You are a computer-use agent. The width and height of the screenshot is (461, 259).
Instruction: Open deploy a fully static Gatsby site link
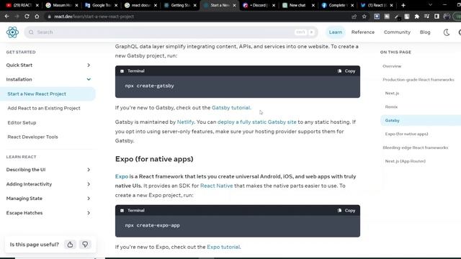pos(257,122)
